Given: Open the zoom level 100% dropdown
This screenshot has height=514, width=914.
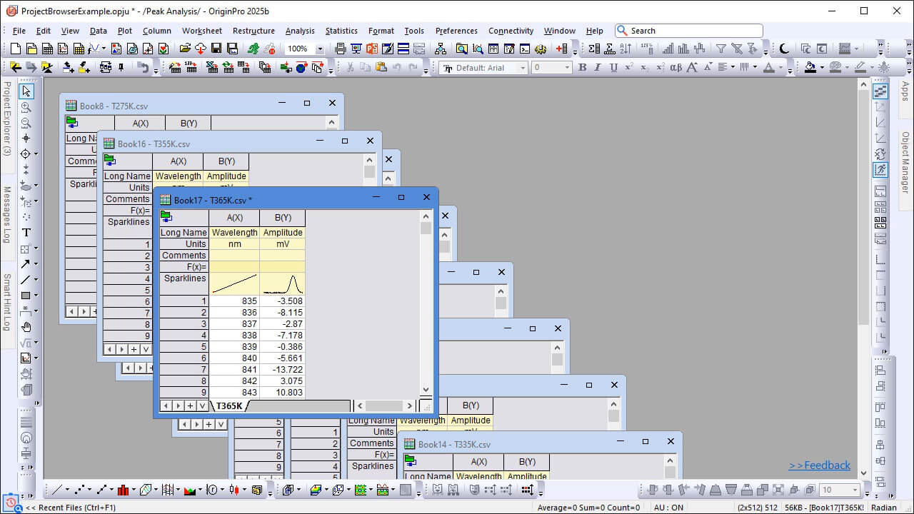Looking at the screenshot, I should [320, 49].
